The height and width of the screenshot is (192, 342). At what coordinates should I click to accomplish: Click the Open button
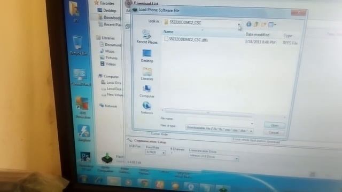point(275,125)
